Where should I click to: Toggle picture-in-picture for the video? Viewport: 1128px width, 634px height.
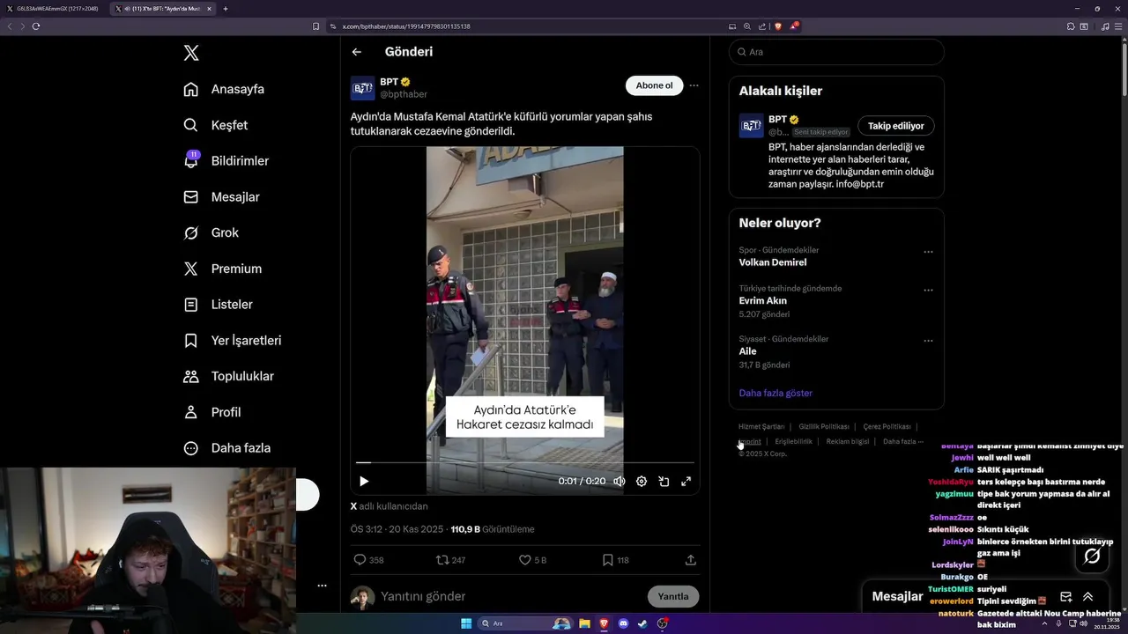664,482
